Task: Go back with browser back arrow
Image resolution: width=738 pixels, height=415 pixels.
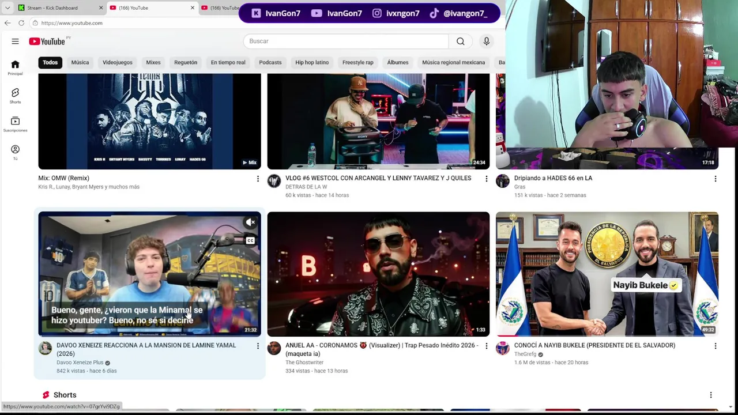Action: [x=7, y=22]
